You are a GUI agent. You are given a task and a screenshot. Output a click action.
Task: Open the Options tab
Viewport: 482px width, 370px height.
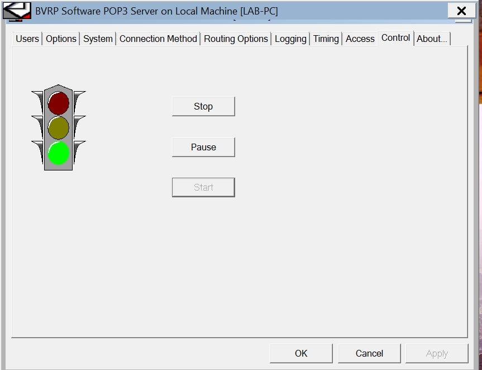[61, 39]
